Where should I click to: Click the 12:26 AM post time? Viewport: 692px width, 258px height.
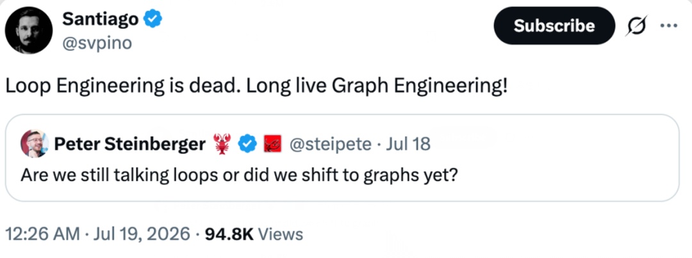click(43, 233)
